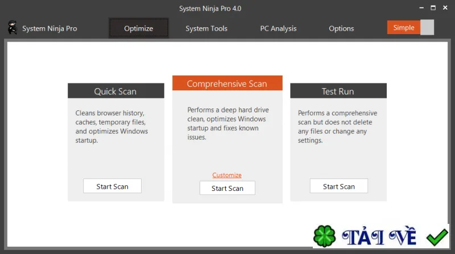Click the System Ninja ninja logo icon
The image size is (455, 254).
pyautogui.click(x=12, y=27)
